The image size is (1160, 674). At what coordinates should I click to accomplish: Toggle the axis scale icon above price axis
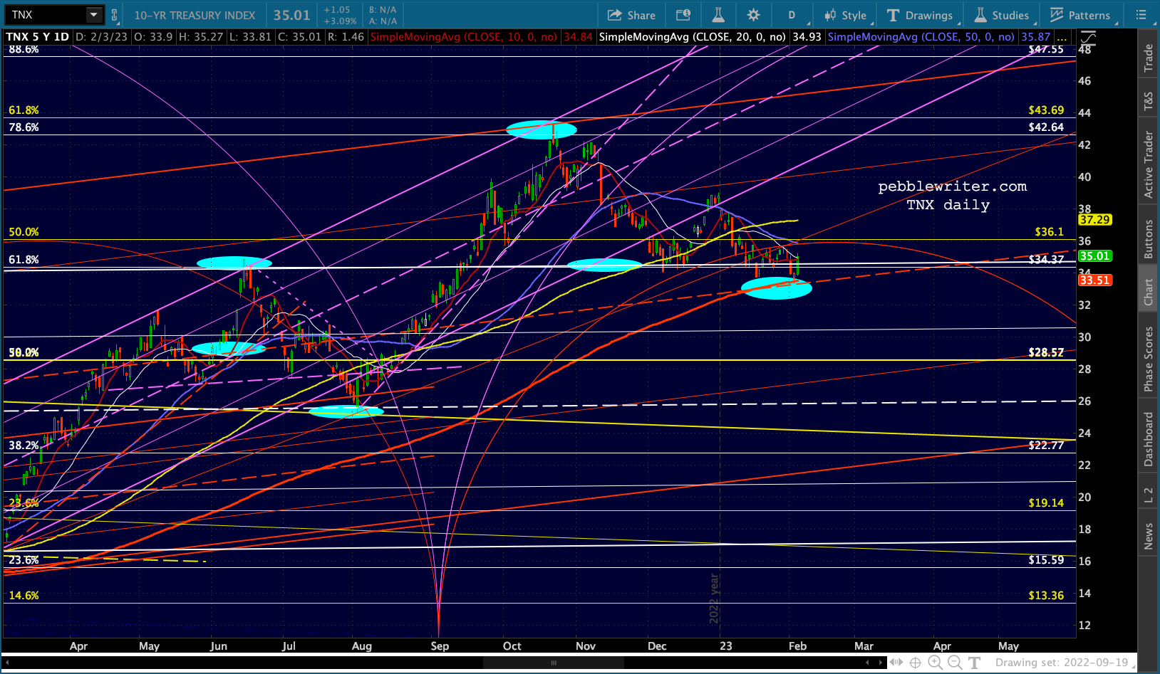(1088, 38)
